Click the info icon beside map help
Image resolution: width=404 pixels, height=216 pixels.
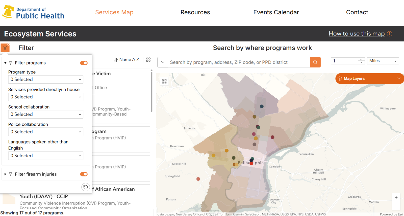click(390, 34)
